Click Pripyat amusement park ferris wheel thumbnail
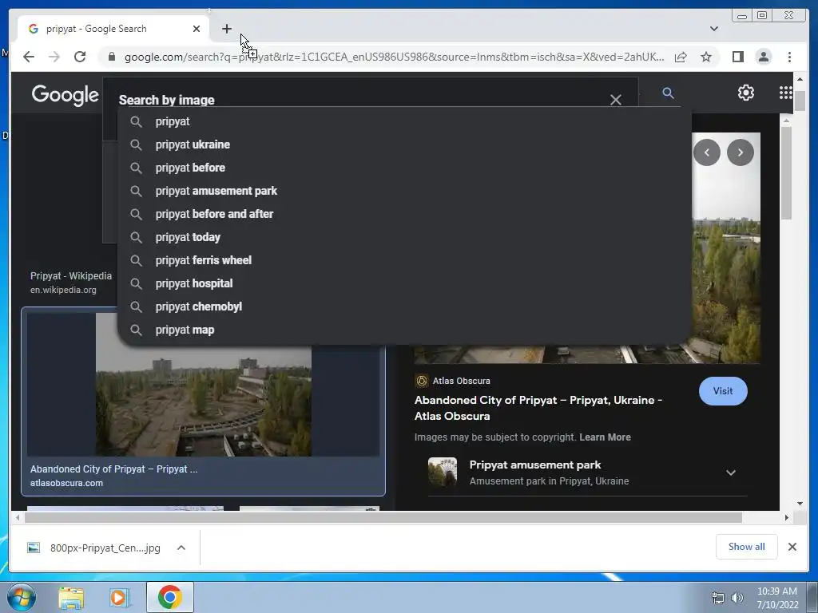818x613 pixels. click(443, 472)
